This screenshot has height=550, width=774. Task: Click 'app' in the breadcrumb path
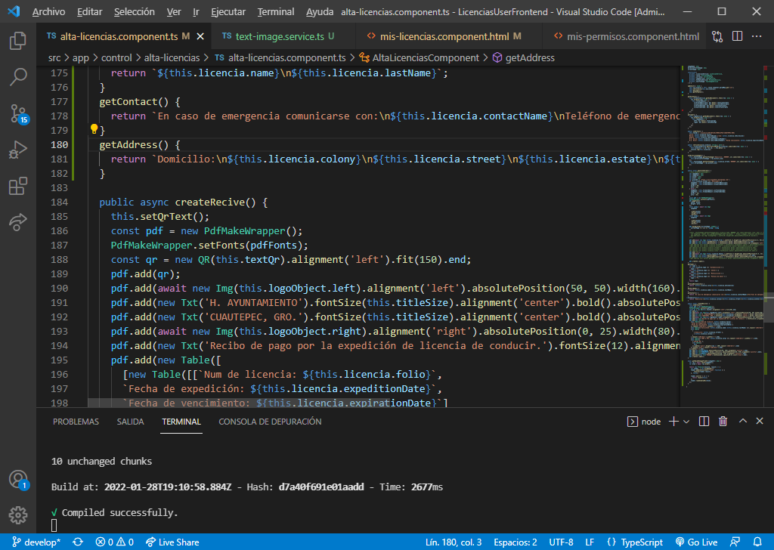[x=80, y=57]
